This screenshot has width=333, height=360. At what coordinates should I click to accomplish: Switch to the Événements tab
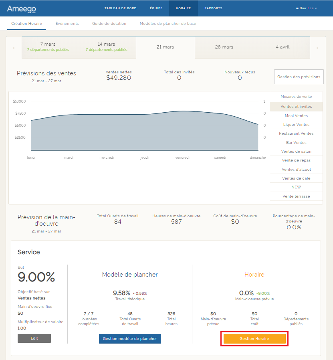point(67,24)
